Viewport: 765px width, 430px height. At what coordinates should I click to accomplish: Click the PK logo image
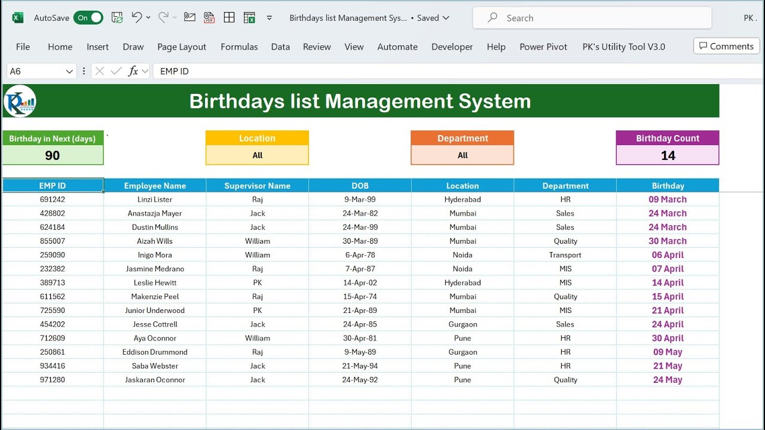(20, 101)
